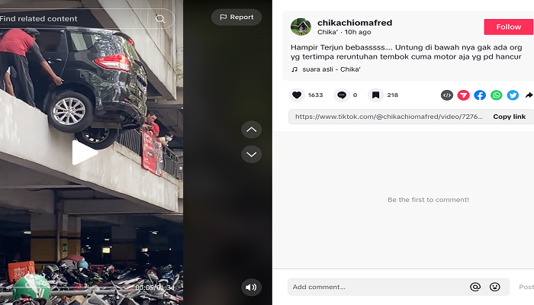Share via the red send-to-friends icon

tap(463, 95)
